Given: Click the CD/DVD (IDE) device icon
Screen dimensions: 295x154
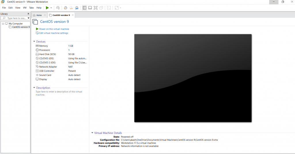Looking at the screenshot, I should 37,58.
